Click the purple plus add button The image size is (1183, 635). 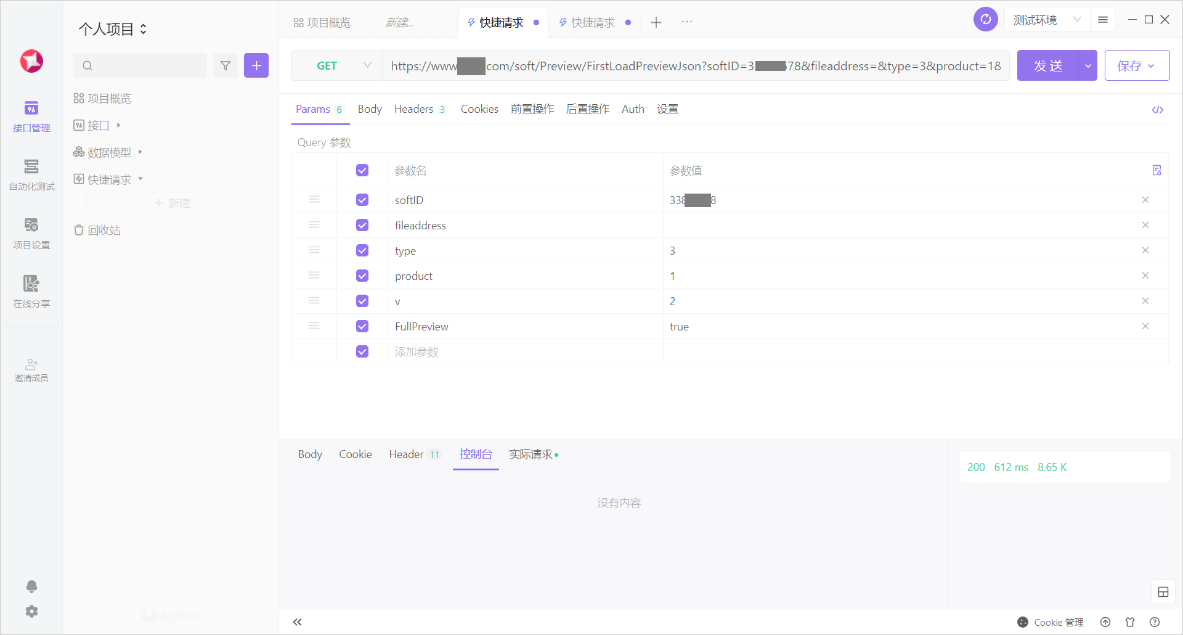(256, 65)
